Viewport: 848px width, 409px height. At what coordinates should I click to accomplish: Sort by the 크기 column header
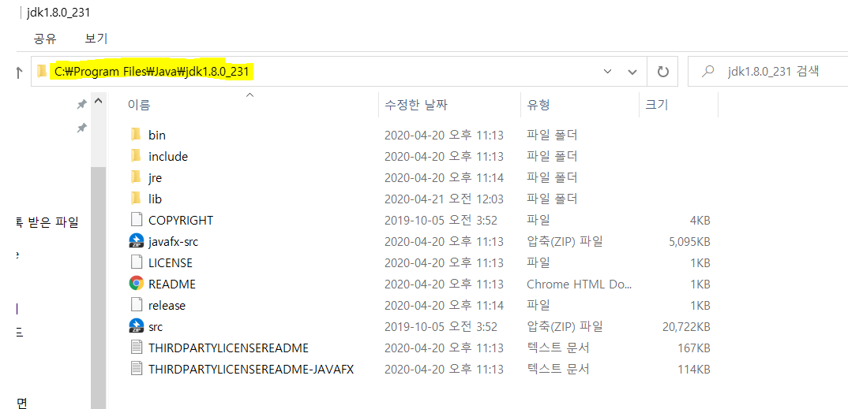pos(657,105)
